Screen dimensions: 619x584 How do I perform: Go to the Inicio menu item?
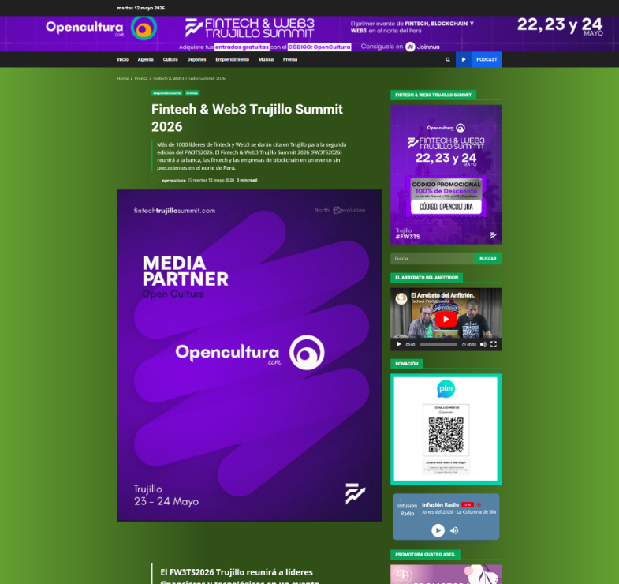[123, 60]
